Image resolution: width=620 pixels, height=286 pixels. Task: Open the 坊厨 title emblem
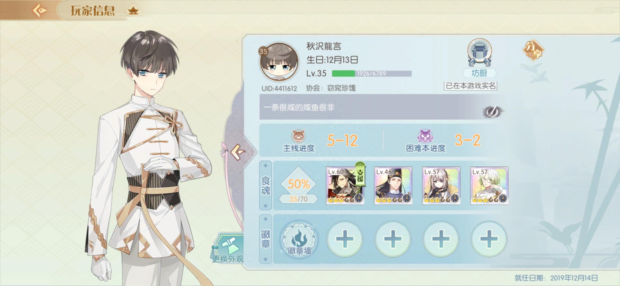coord(479,53)
